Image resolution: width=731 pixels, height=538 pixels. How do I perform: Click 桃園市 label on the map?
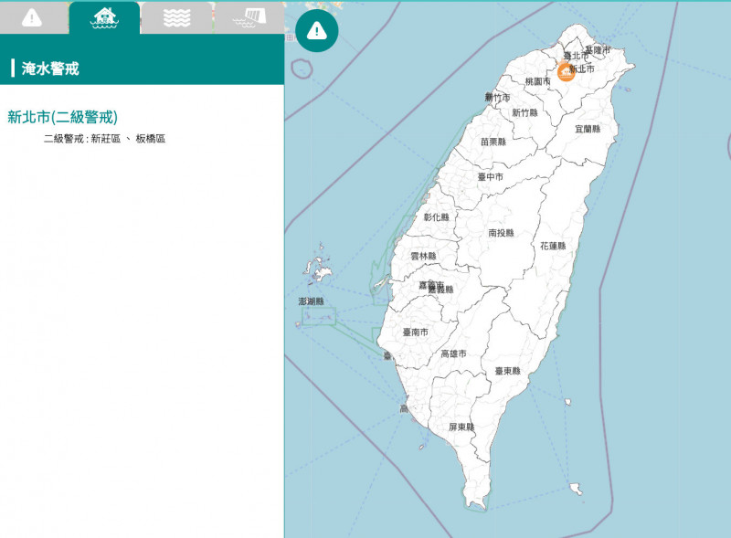tap(538, 81)
